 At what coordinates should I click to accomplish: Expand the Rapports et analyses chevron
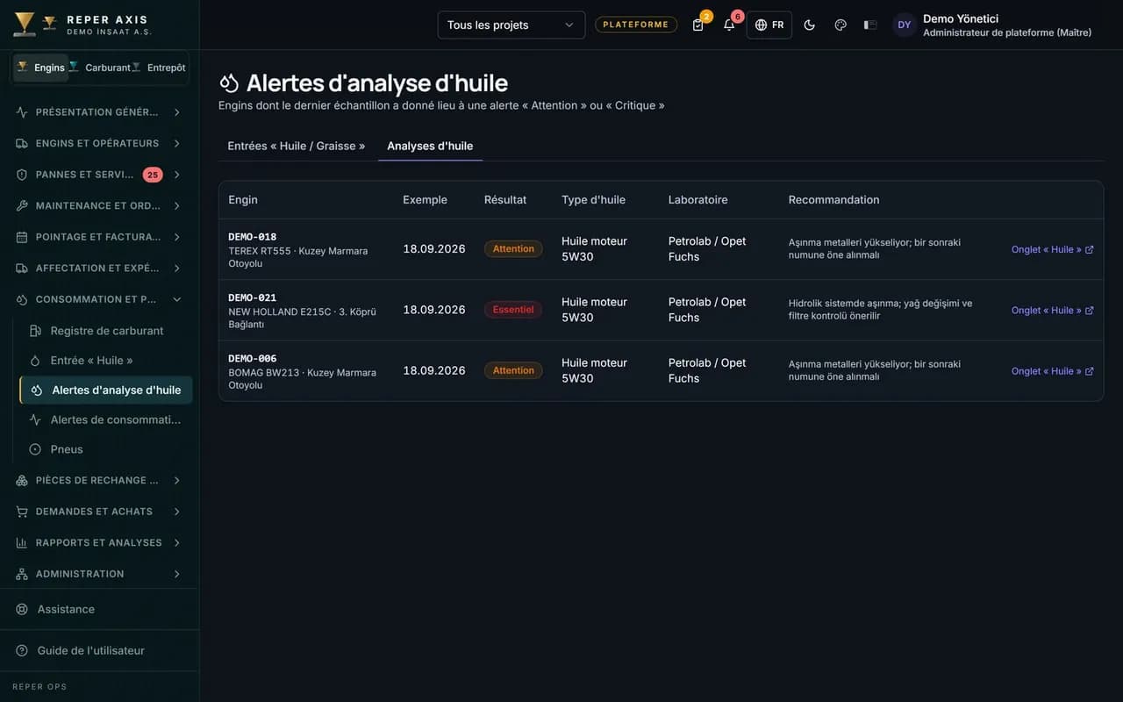(177, 542)
